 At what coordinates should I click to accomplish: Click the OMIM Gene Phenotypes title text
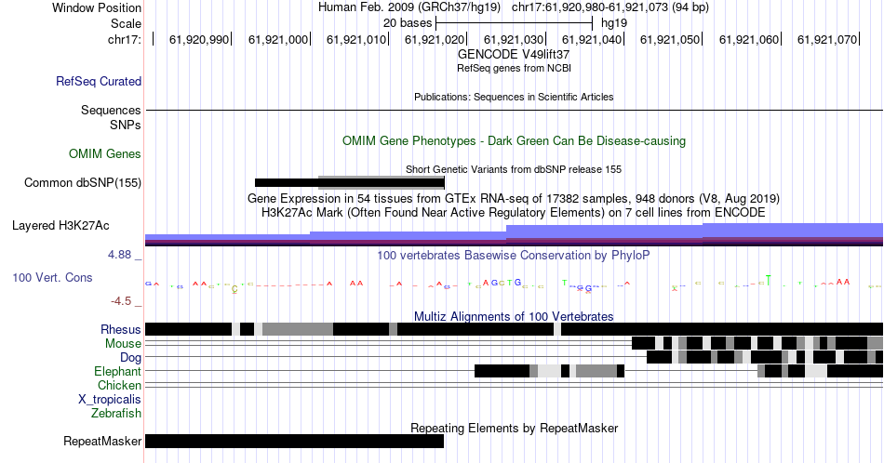click(x=514, y=140)
